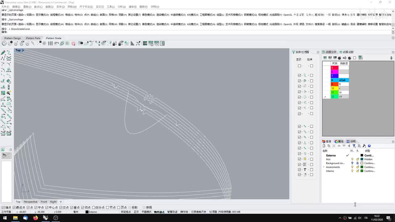Toggle 智慧轨迹 smart track in status bar
The image size is (395, 222).
pos(172,212)
